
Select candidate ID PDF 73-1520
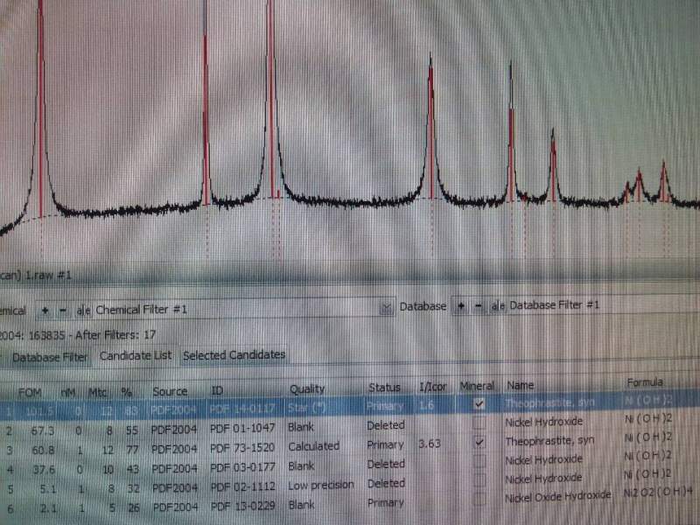pyautogui.click(x=242, y=447)
